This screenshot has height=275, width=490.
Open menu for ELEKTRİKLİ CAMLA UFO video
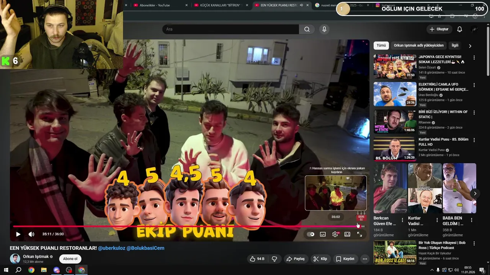tap(474, 85)
